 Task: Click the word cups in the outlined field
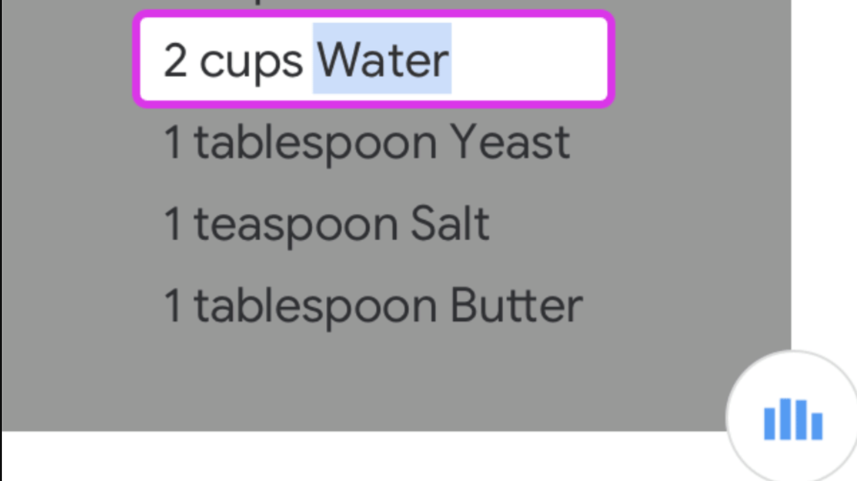[x=251, y=61]
